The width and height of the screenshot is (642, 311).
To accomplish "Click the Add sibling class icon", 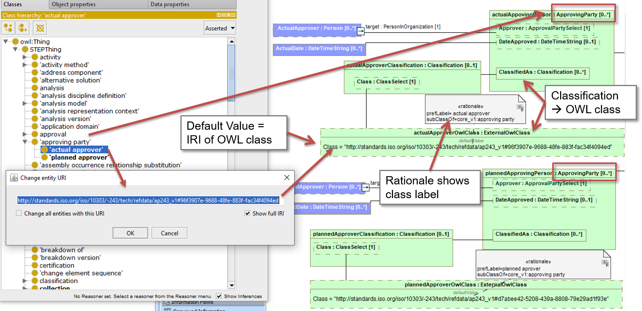I will (x=23, y=28).
